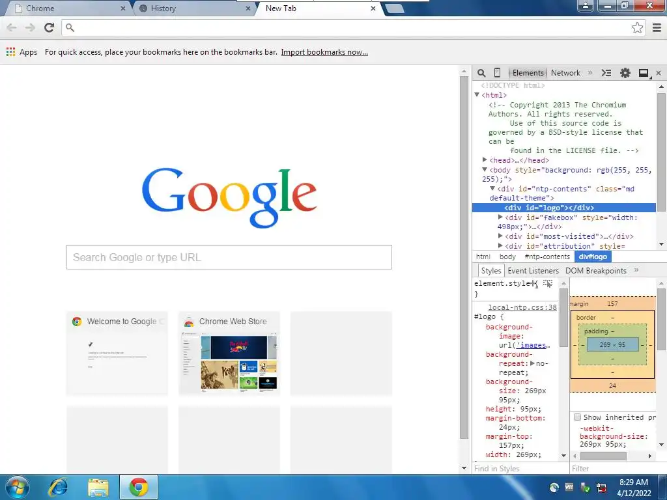Go forward in browser history

(30, 27)
